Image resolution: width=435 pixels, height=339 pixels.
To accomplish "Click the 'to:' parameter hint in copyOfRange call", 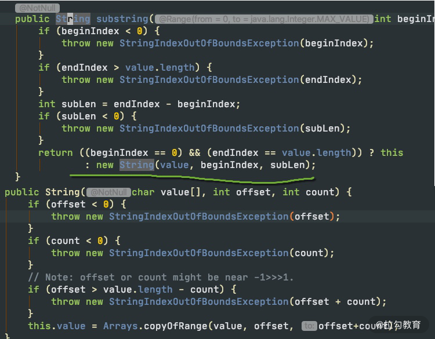I will [x=309, y=326].
